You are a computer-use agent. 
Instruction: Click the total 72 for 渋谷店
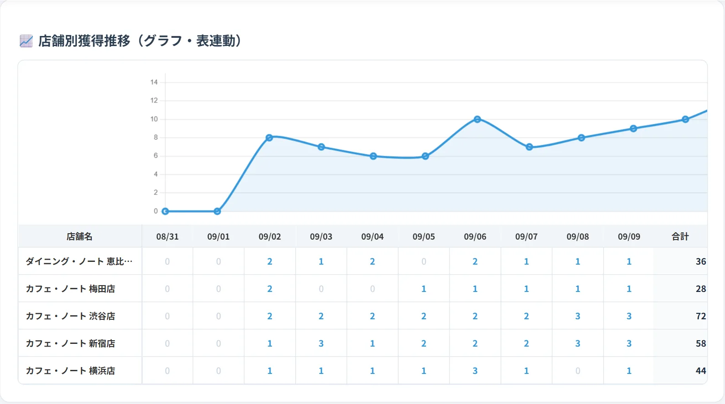pyautogui.click(x=701, y=316)
